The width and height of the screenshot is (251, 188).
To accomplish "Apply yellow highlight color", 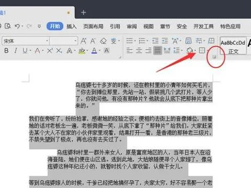I will point(82,51).
